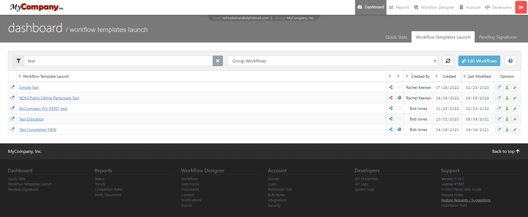Click the green test flask icon for MyCompany PO

[x=507, y=108]
